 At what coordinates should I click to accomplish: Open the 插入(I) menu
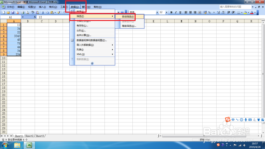point(42,7)
